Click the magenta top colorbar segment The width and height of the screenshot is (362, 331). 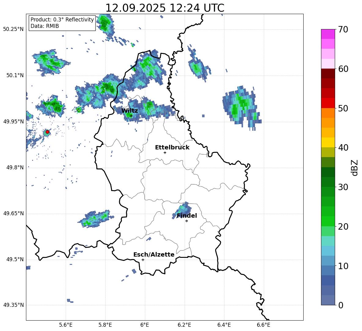click(x=328, y=34)
